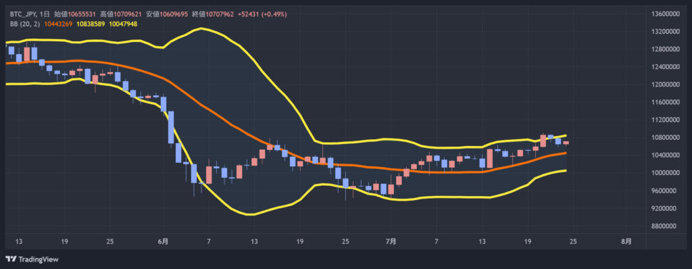Click the yellow upper band value 10838589
This screenshot has height=269, width=692.
[x=91, y=24]
